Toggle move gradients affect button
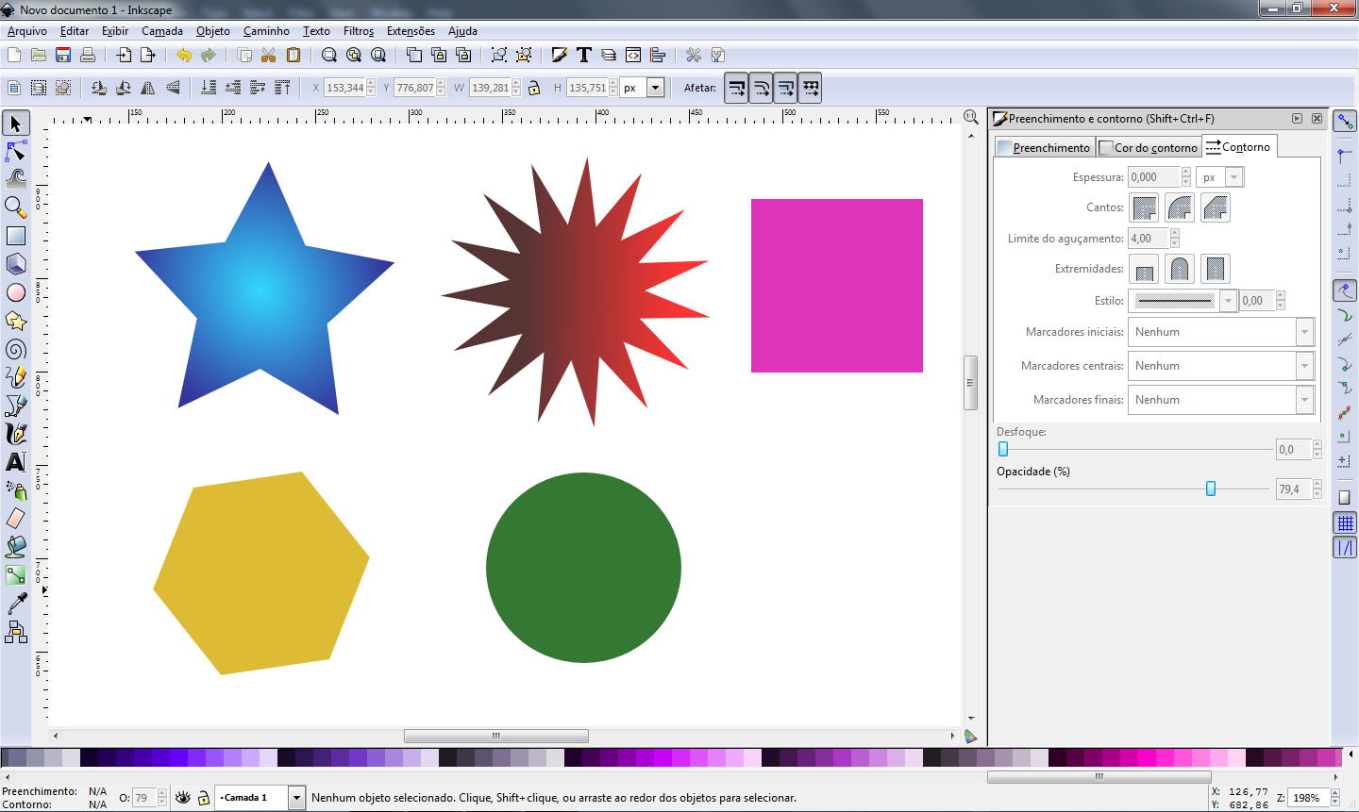 (786, 88)
